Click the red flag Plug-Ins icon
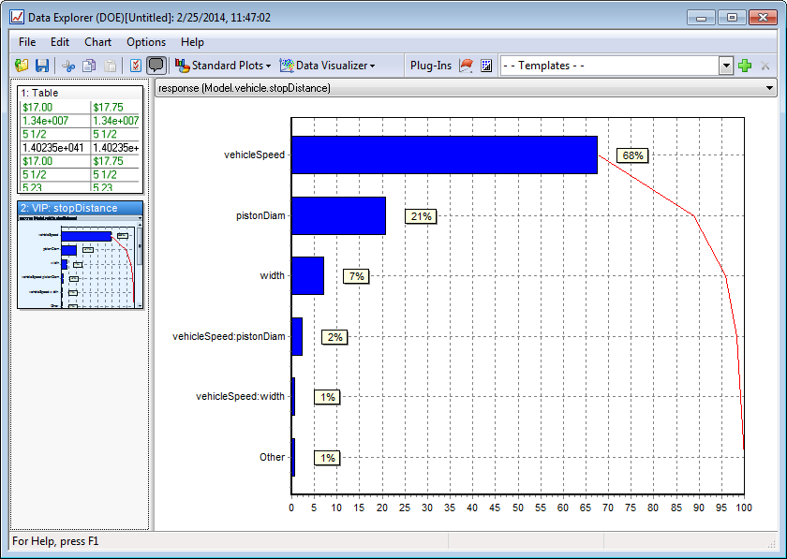 [x=467, y=66]
